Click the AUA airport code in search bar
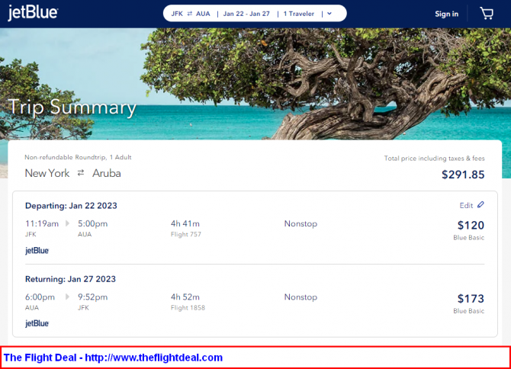Viewport: 511px width, 369px height. click(x=203, y=14)
